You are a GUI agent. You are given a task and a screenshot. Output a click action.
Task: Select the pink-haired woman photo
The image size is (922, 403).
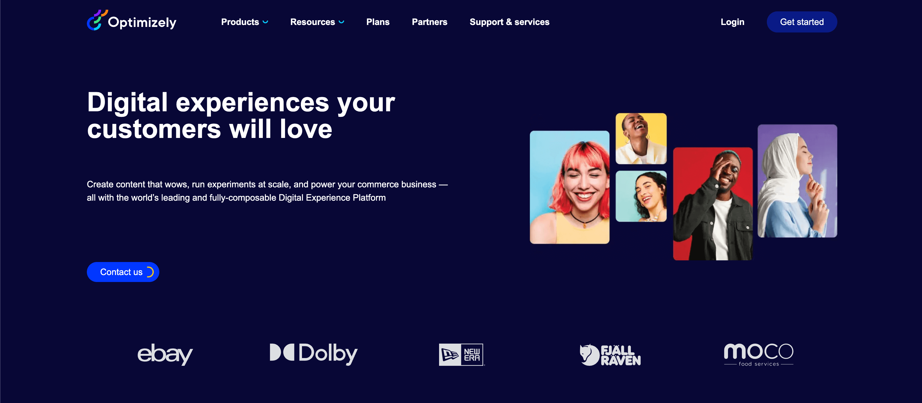click(570, 187)
